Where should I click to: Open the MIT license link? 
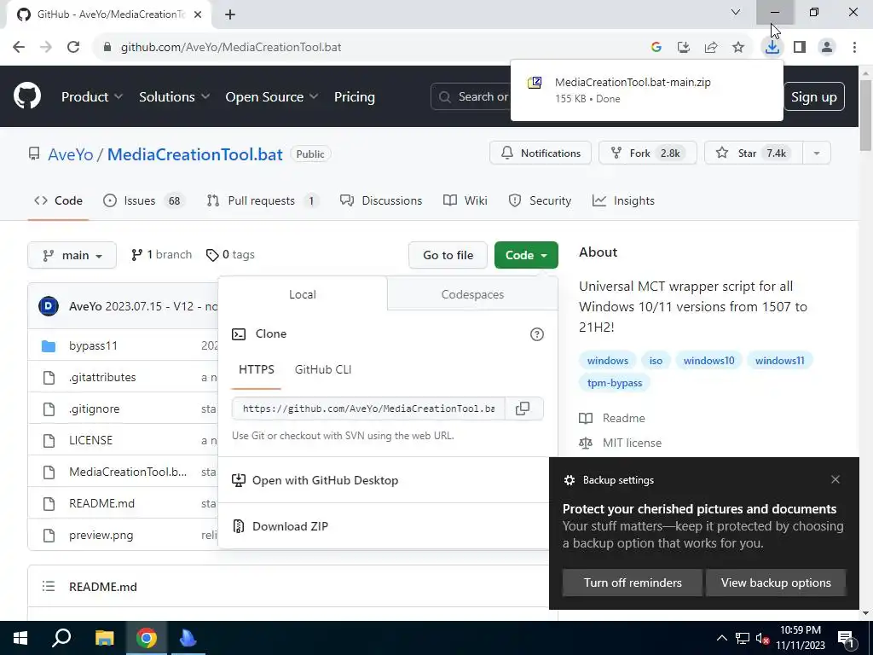pos(632,443)
